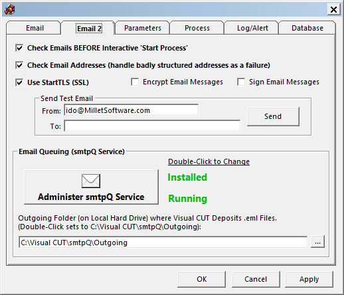Go to the Process tab
Viewport: 344px width, 295px height.
pyautogui.click(x=197, y=28)
